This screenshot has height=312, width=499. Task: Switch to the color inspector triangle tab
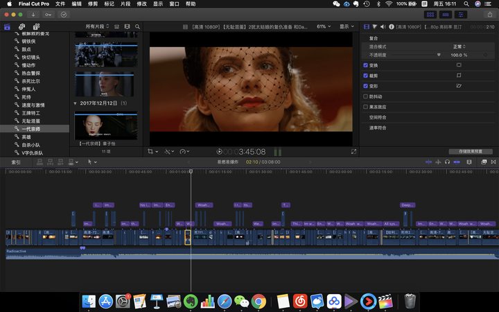click(x=375, y=27)
